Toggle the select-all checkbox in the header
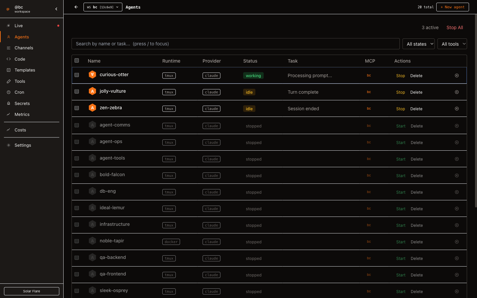Screen dimensions: 477x298 [77, 60]
